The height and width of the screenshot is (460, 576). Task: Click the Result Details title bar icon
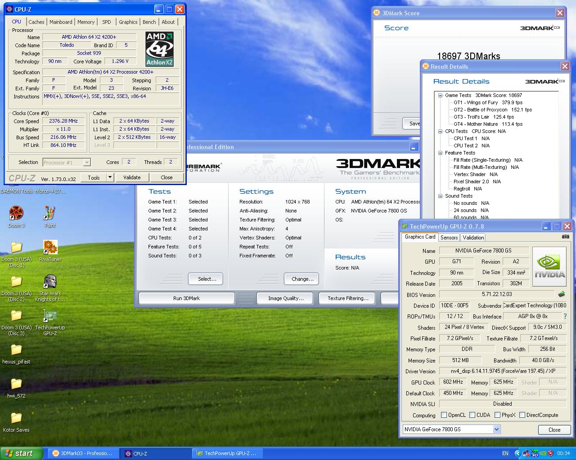426,66
